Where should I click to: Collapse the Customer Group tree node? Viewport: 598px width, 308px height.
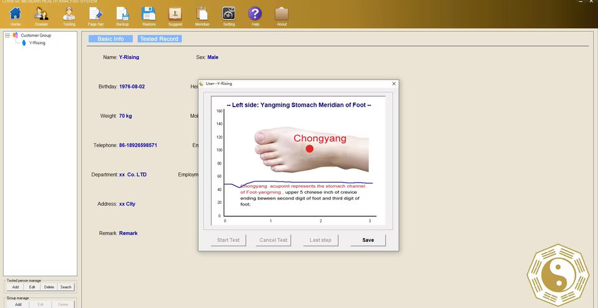click(x=7, y=36)
